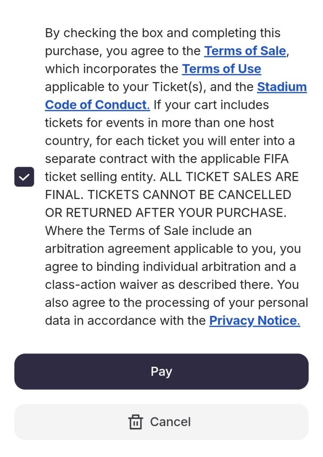Click the 'OR RETURNED AFTER YOUR PURCHASE' line
Screen dimensions: 323x457
[x=165, y=213]
